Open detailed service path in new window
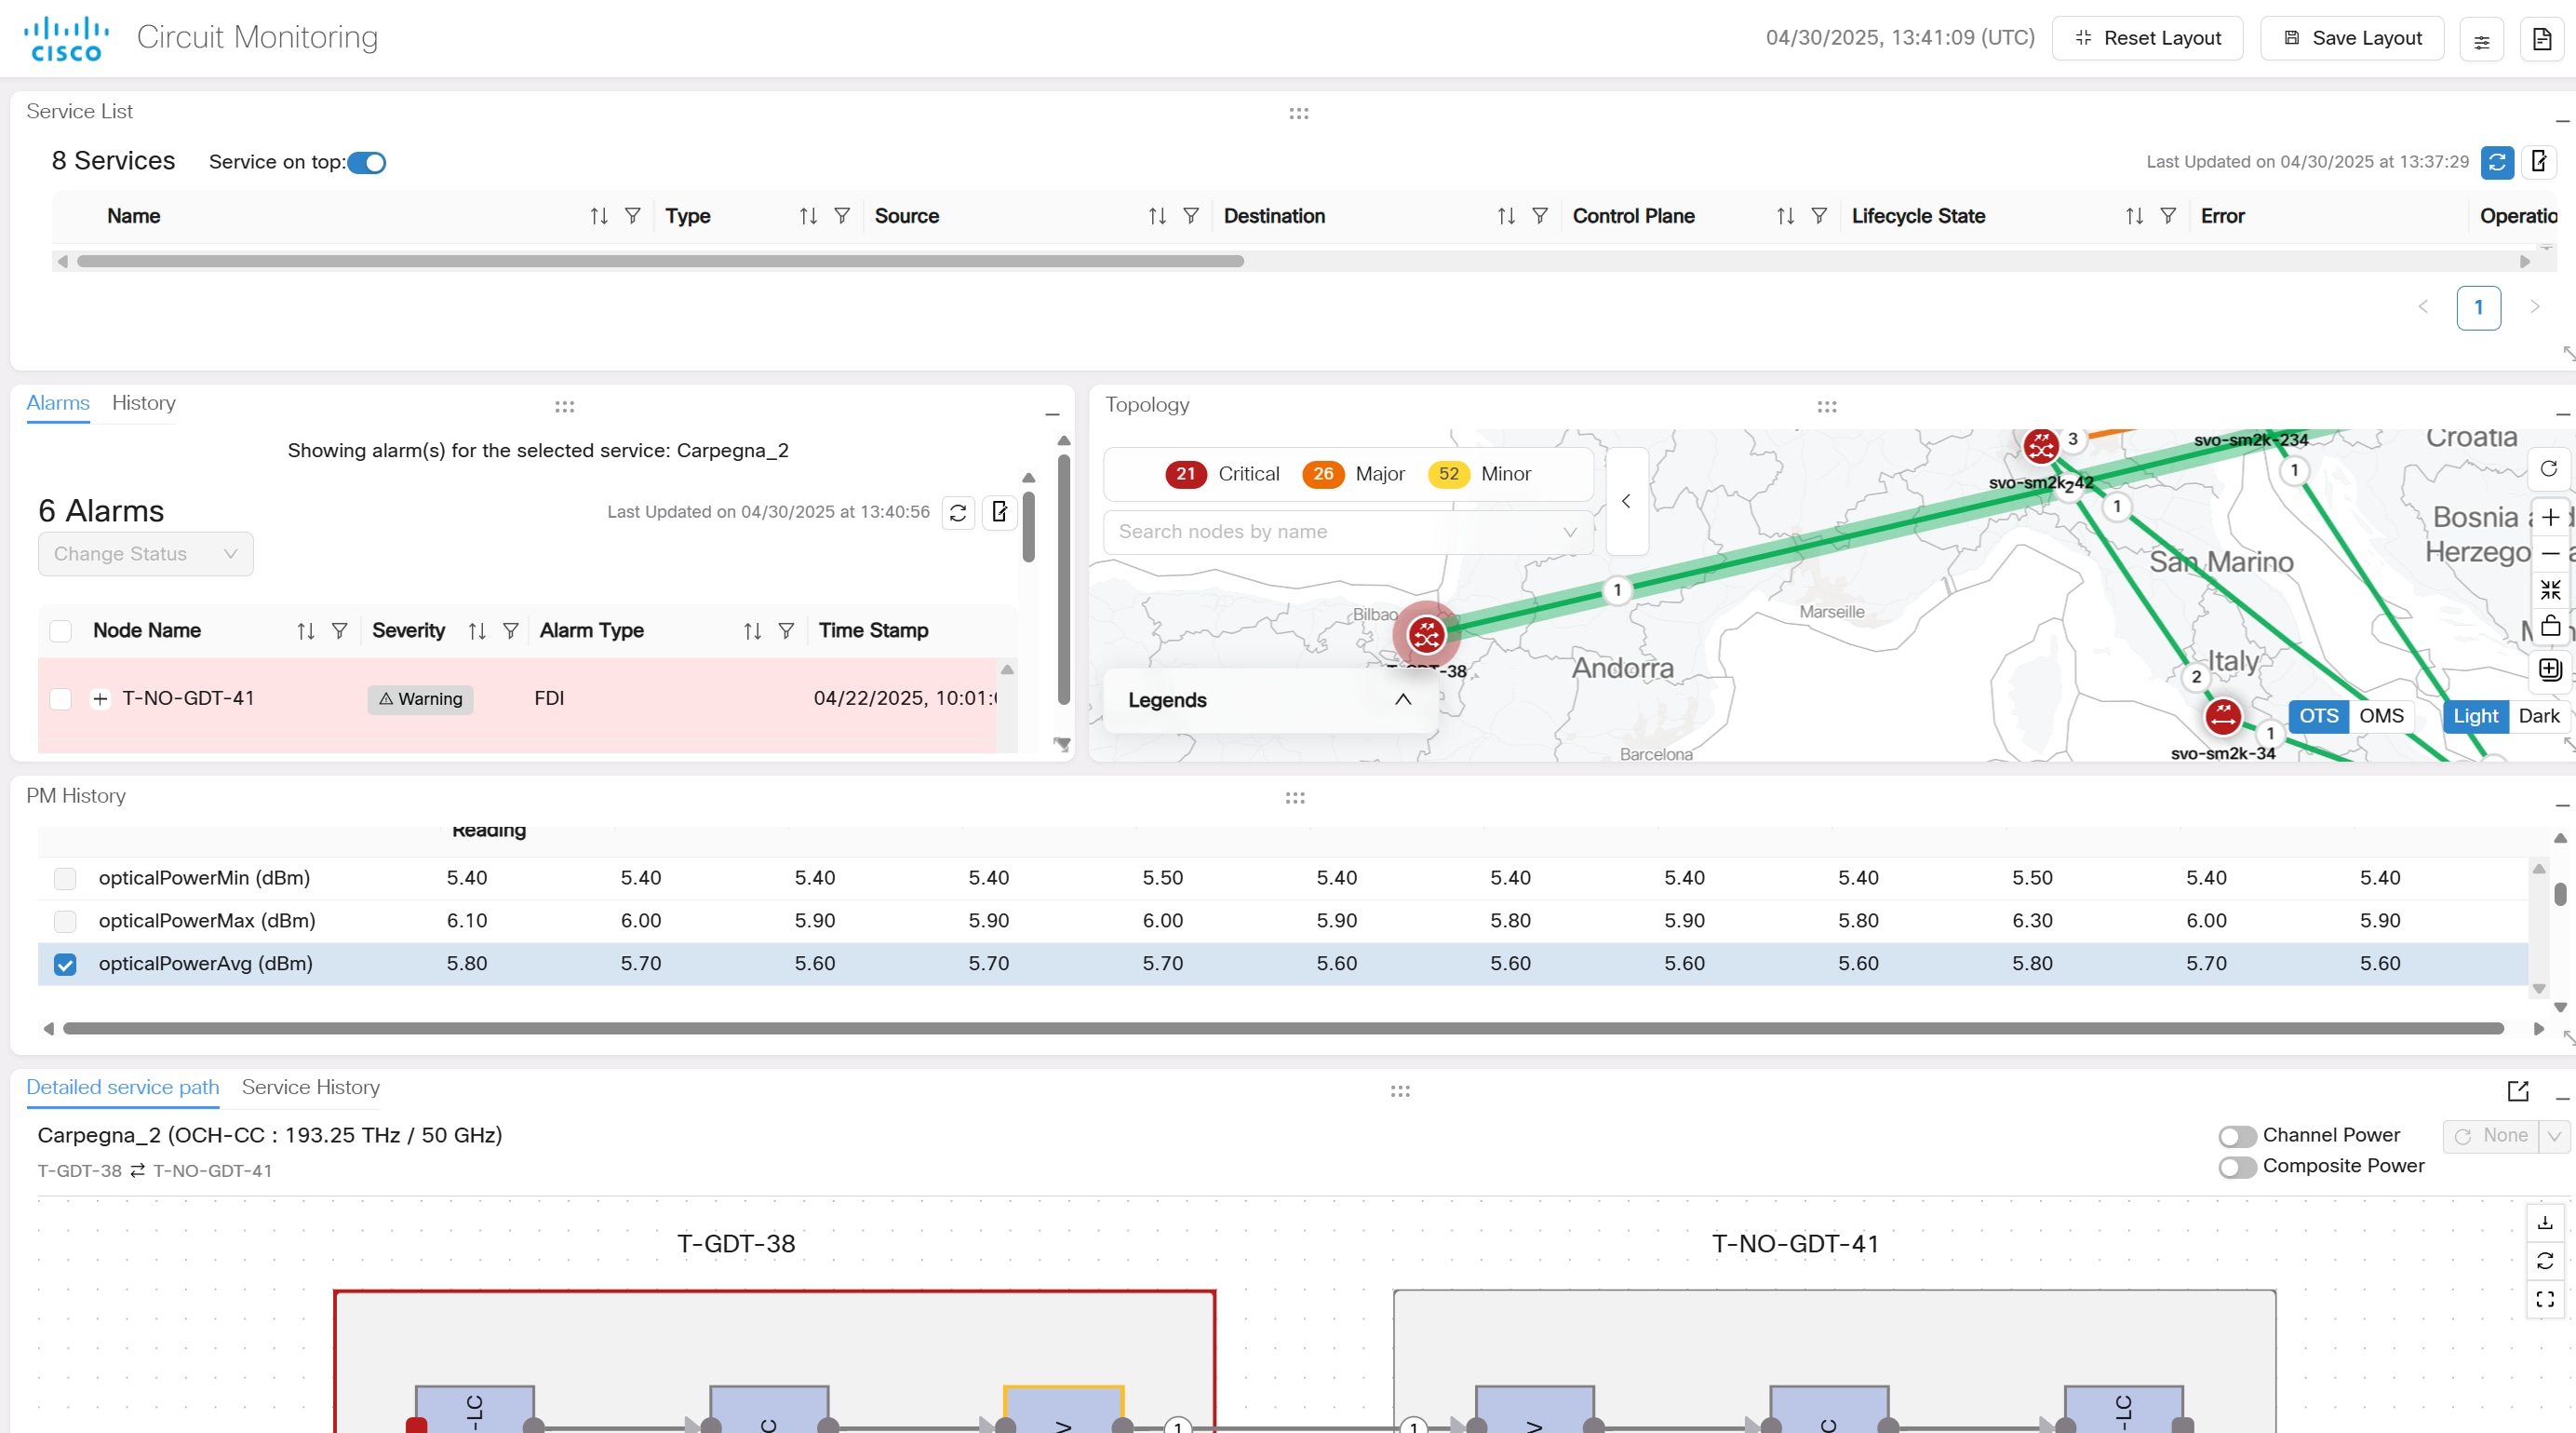This screenshot has height=1433, width=2576. (2518, 1092)
